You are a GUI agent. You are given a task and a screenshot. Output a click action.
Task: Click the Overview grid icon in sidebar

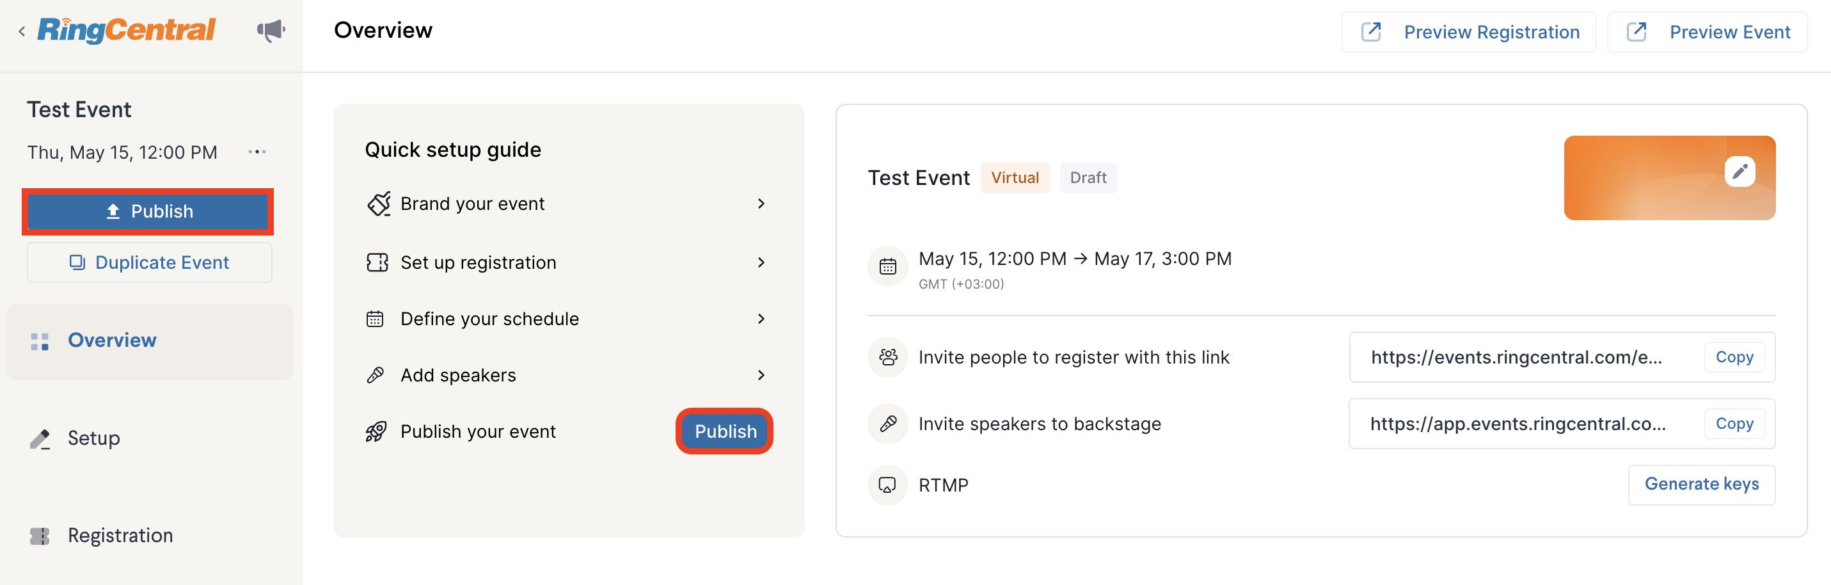pyautogui.click(x=40, y=341)
